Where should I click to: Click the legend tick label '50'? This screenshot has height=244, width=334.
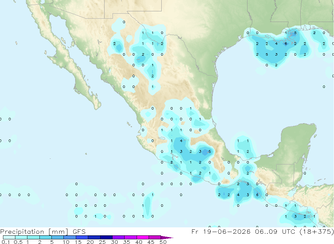(163, 242)
